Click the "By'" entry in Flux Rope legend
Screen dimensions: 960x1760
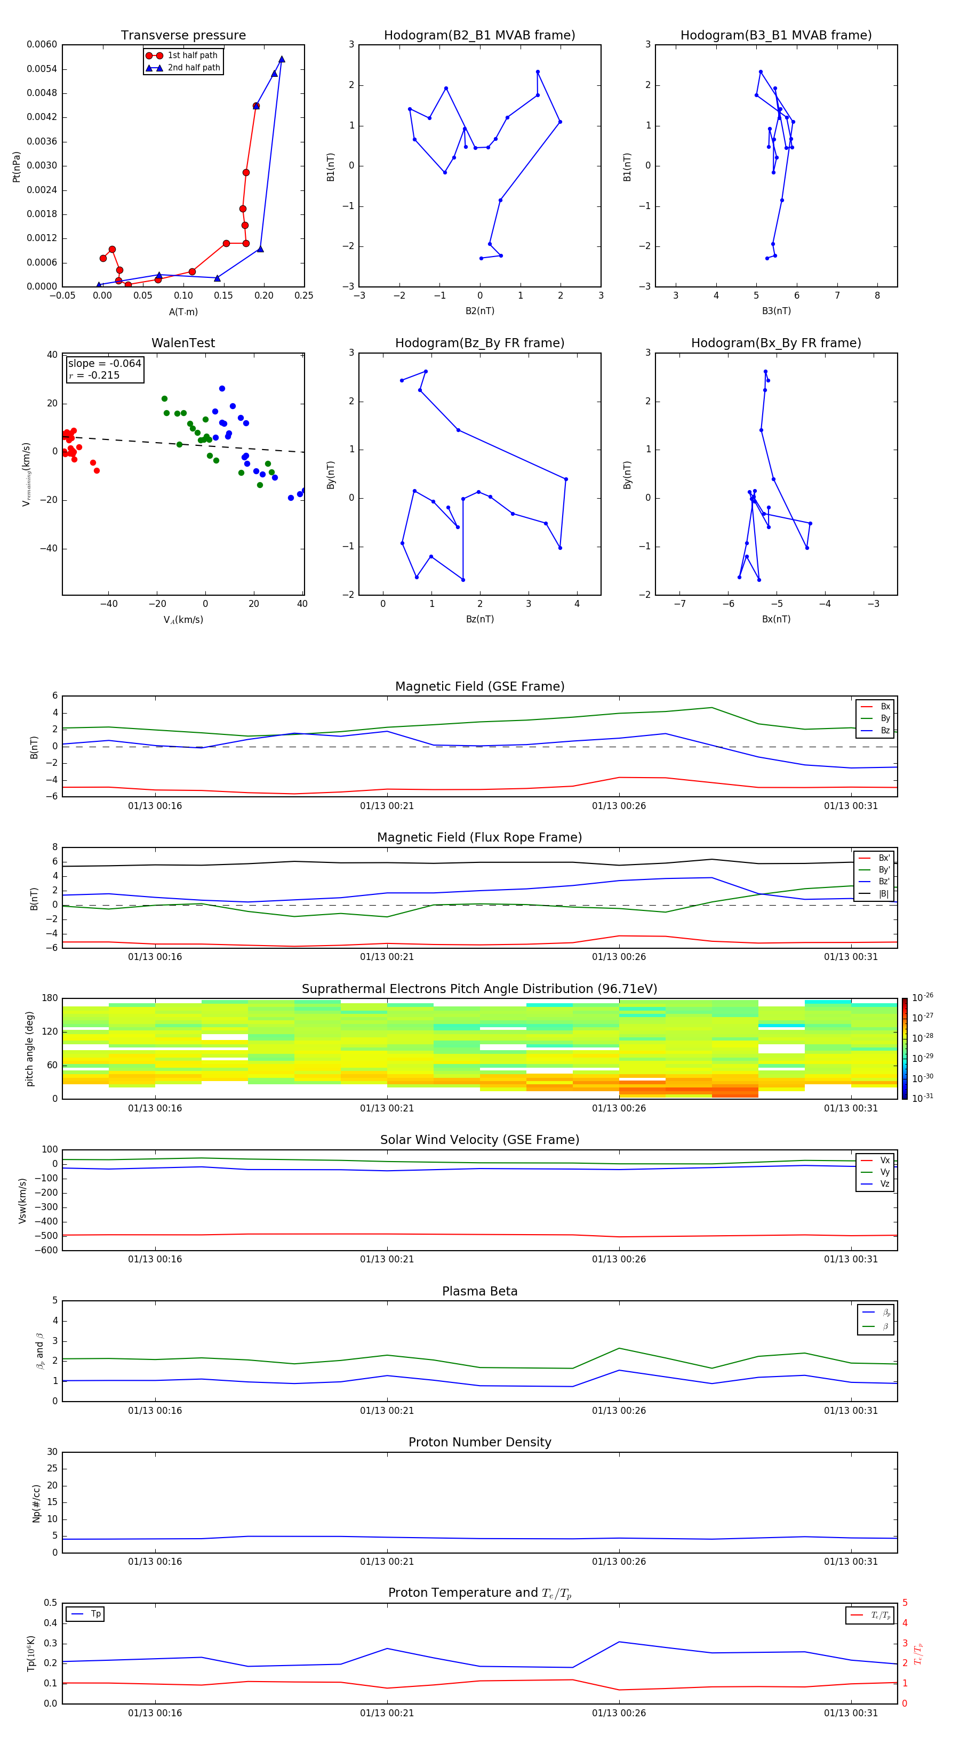(x=874, y=870)
